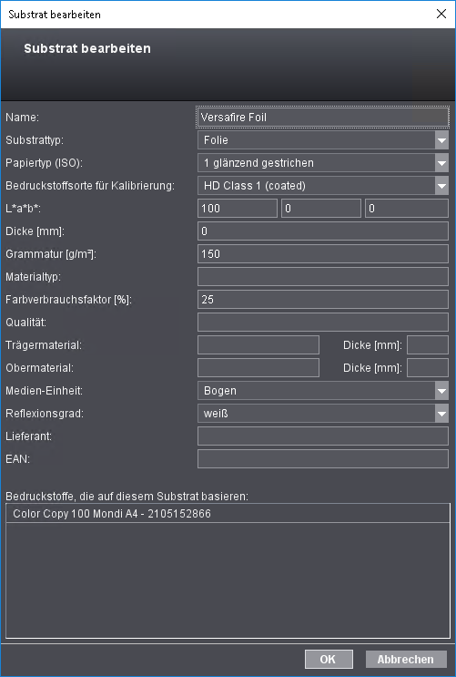456x677 pixels.
Task: Close the Substrat bearbeiten dialog window
Action: coord(441,14)
